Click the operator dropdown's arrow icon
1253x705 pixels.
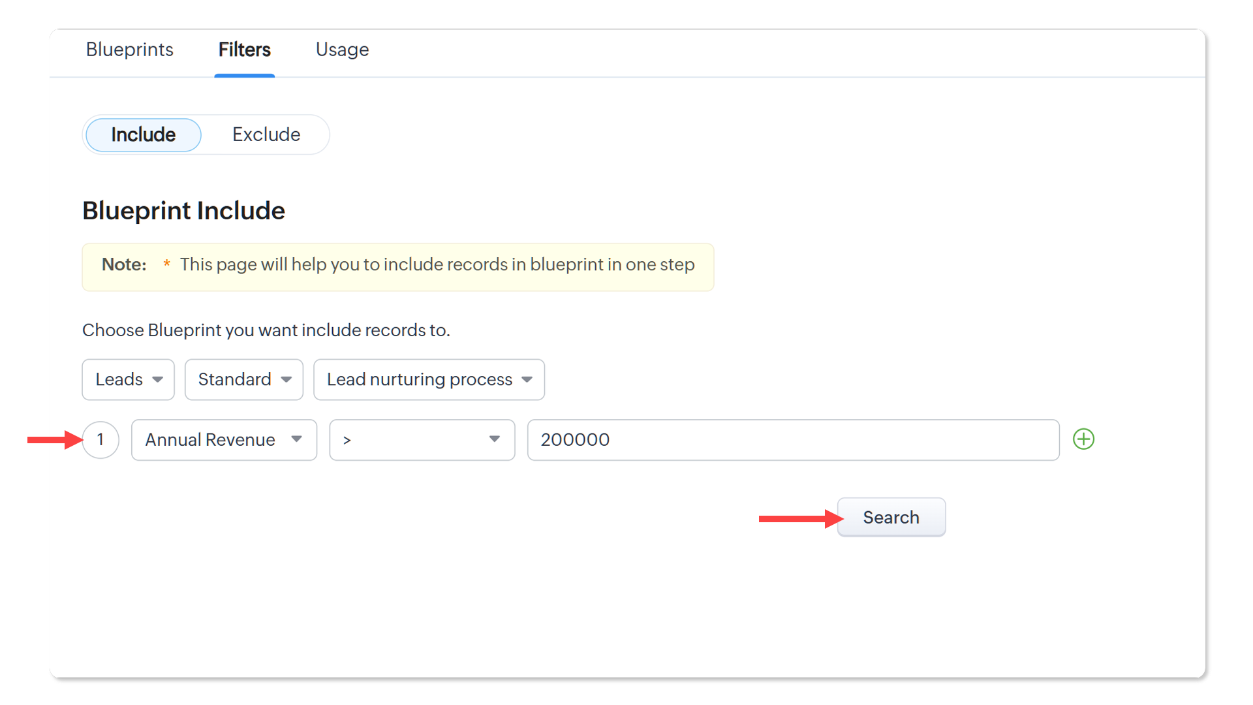(x=494, y=439)
